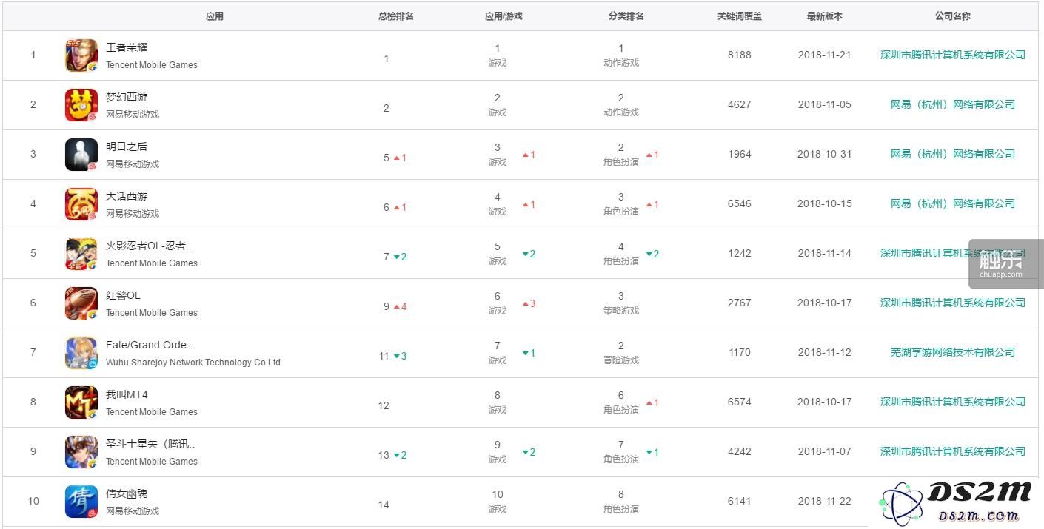This screenshot has height=529, width=1044.
Task: Click version date 2018-11-07
Action: [825, 451]
